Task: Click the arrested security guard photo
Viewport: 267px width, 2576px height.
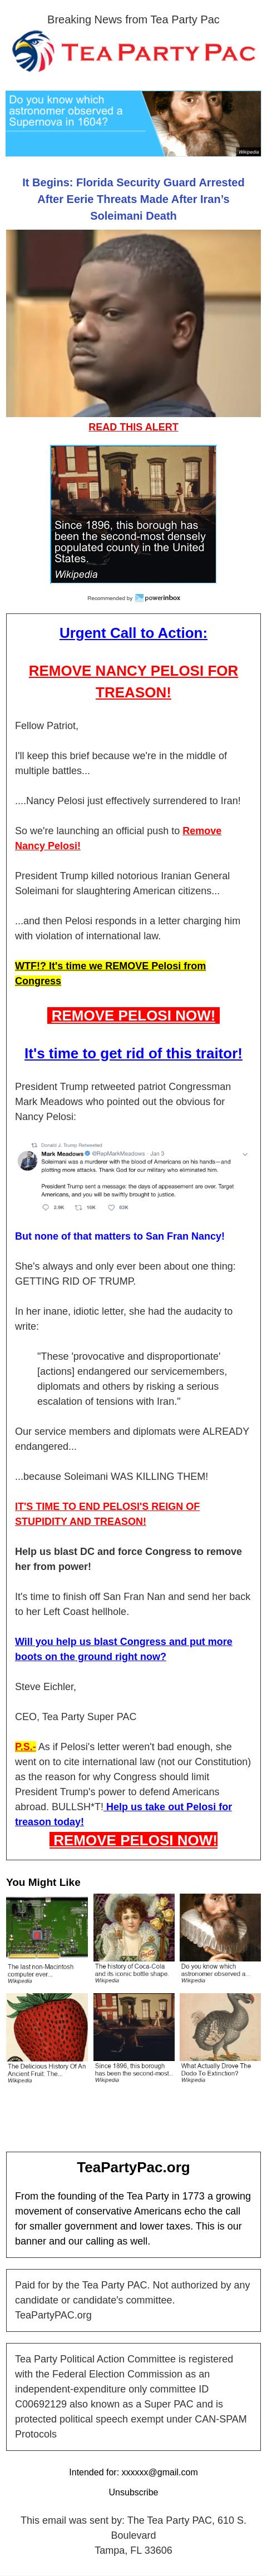Action: [133, 323]
